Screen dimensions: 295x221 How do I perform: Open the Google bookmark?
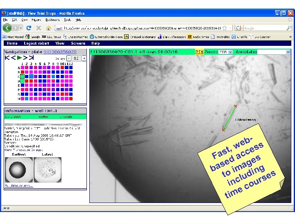click(x=32, y=37)
